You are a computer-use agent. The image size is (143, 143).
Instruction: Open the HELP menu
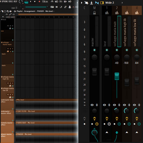pyautogui.click(x=15, y=1)
